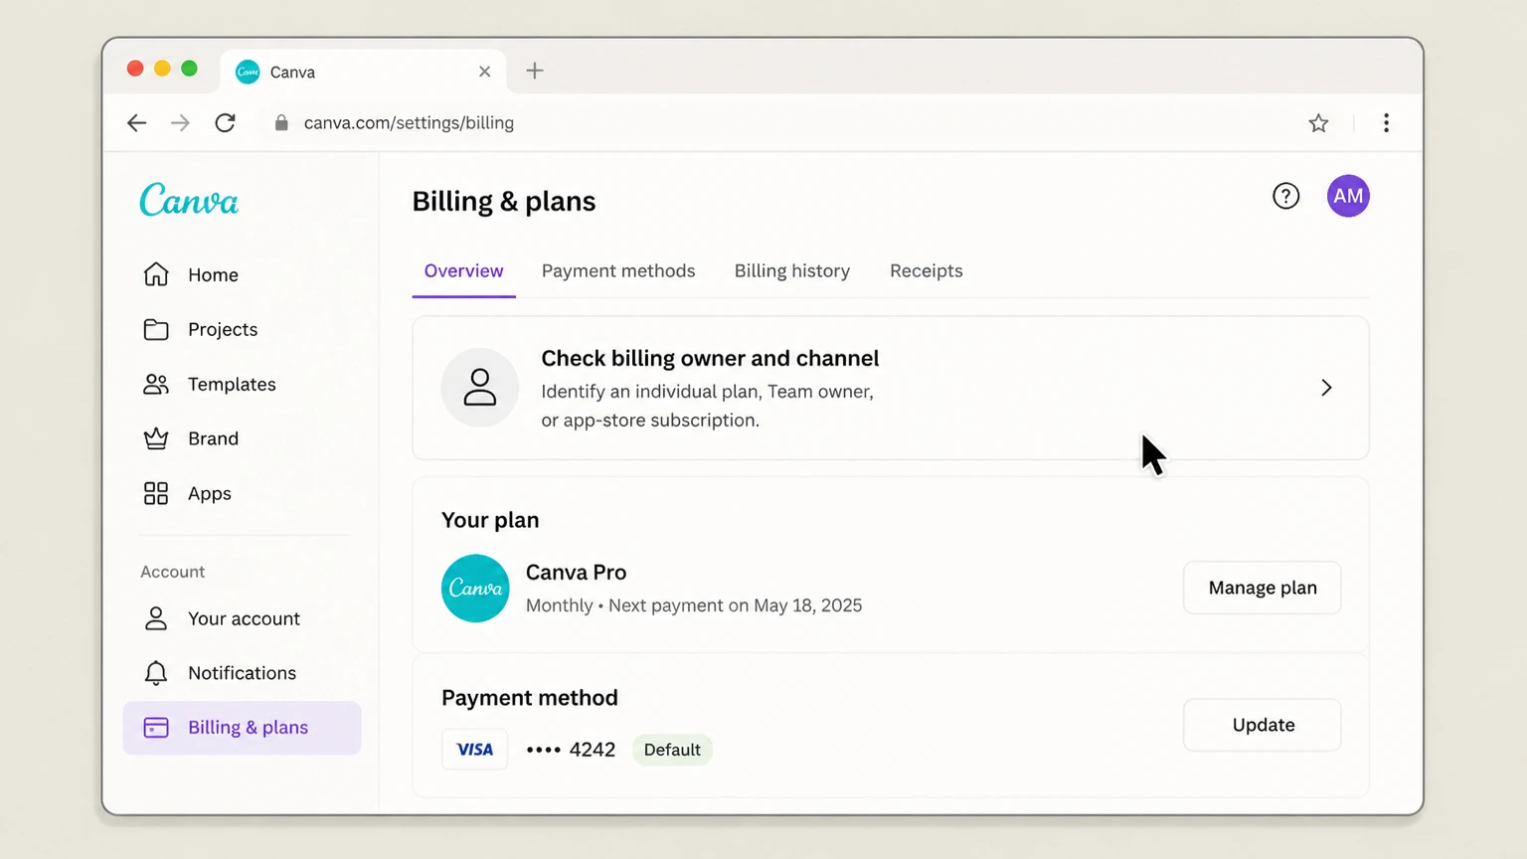
Task: Click the Your account person icon
Action: 156,618
